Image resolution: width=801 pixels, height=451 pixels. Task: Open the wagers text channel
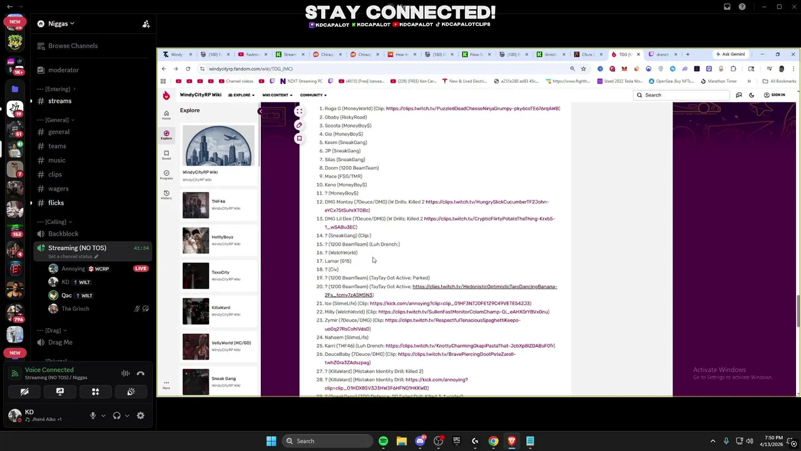tap(58, 189)
